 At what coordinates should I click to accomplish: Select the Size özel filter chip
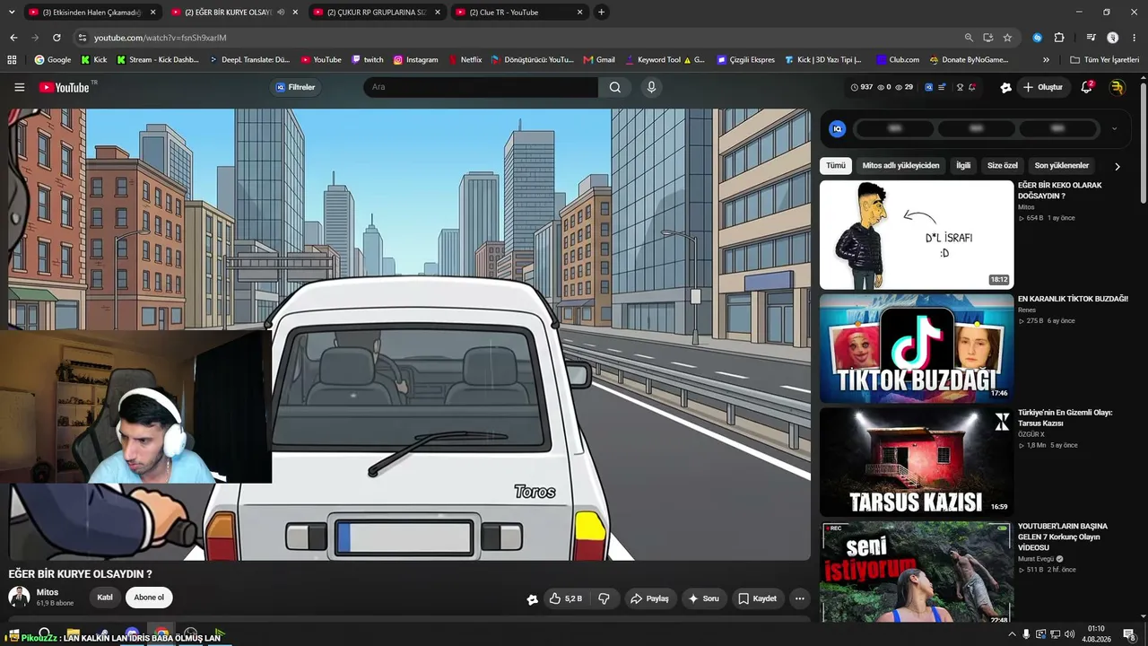click(x=1003, y=166)
